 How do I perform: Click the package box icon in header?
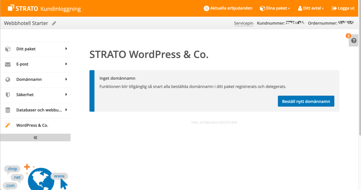click(x=262, y=8)
